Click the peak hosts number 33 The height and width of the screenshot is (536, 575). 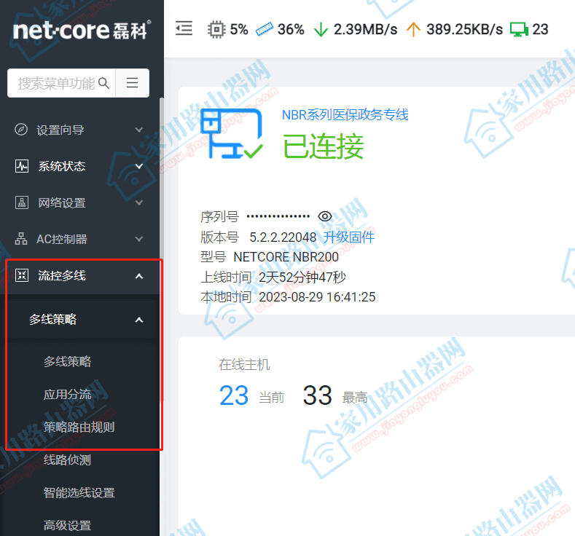[x=318, y=395]
